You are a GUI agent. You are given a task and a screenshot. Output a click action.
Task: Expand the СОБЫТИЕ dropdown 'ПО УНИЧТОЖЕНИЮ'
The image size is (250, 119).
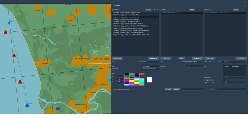coord(150,69)
